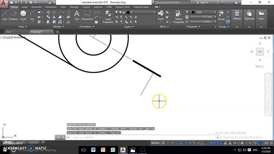Select the Line tool

coord(4,15)
